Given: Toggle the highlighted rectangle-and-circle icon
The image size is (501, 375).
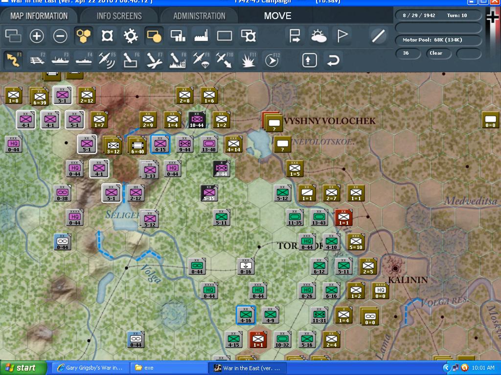Looking at the screenshot, I should (x=154, y=36).
